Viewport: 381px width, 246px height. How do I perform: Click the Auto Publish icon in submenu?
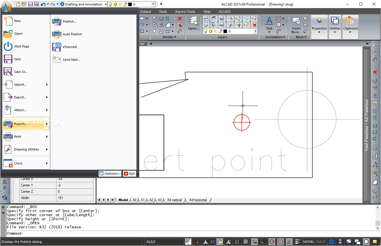click(56, 34)
